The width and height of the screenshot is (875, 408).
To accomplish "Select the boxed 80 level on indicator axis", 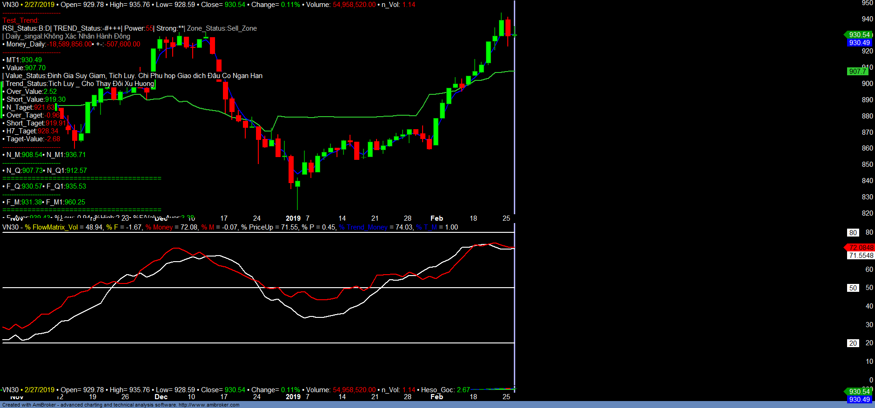I will [853, 232].
